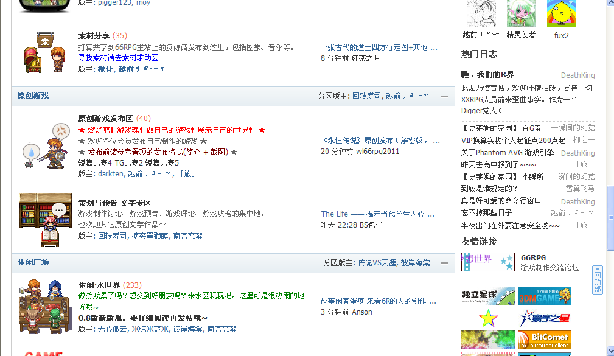Viewport: 614px width, 356px height.
Task: Open diary author 雪翼飞马's profile
Action: point(580,189)
